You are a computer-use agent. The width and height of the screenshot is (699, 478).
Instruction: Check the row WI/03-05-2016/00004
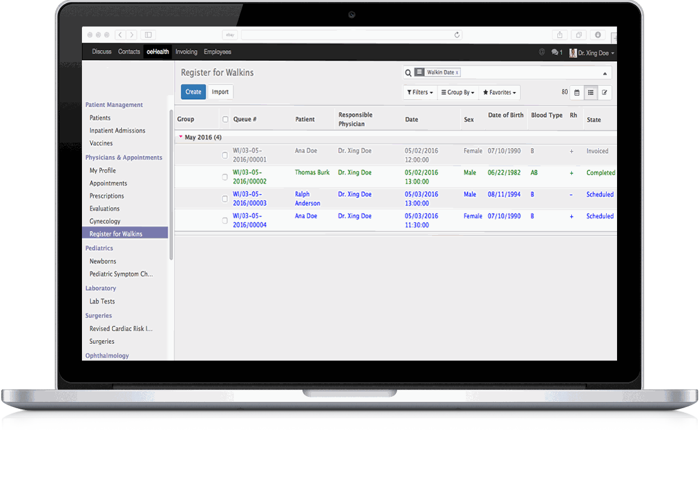pos(225,220)
